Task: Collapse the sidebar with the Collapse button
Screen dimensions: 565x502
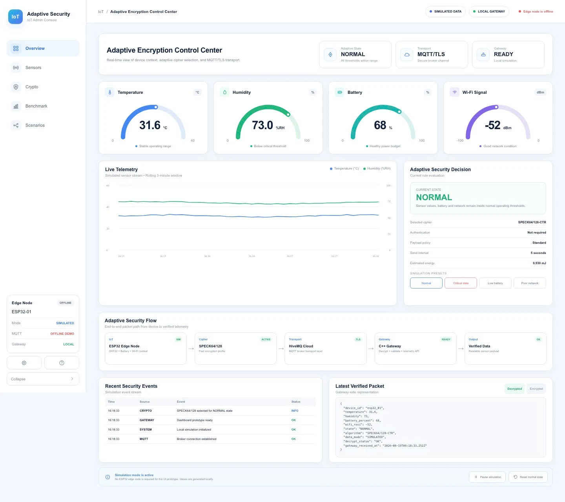Action: point(43,379)
